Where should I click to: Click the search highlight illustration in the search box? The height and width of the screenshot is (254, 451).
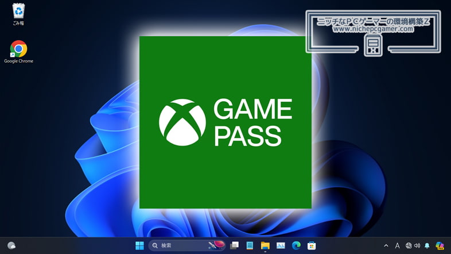216,245
